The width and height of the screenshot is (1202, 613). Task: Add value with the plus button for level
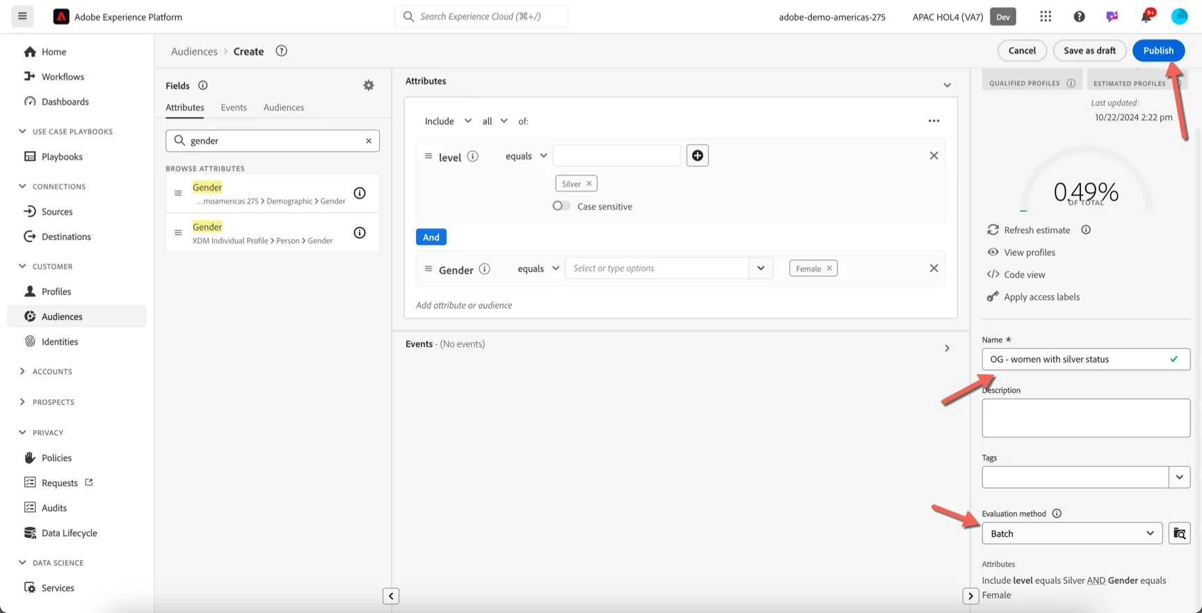[x=697, y=155]
